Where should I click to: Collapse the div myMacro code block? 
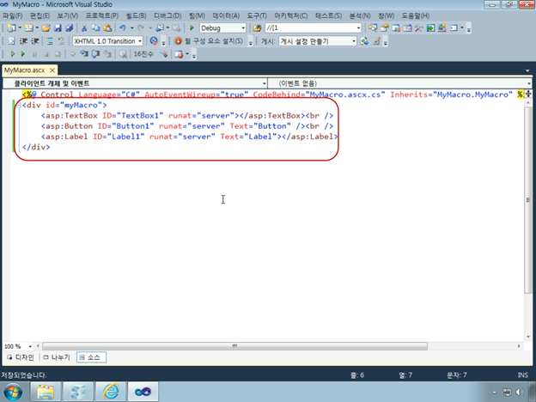point(18,106)
